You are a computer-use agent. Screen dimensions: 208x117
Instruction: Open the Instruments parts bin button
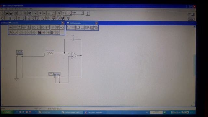pyautogui.click(x=68, y=18)
